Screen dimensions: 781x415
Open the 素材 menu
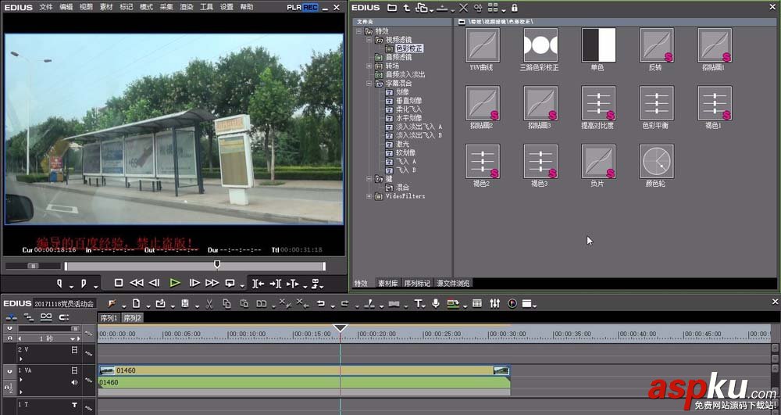[x=106, y=8]
